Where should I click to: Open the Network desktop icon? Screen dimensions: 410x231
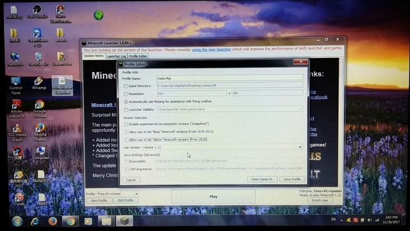(15, 59)
